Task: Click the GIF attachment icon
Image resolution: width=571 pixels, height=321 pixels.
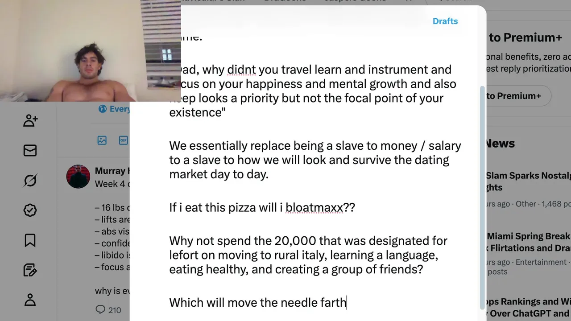Action: 123,140
